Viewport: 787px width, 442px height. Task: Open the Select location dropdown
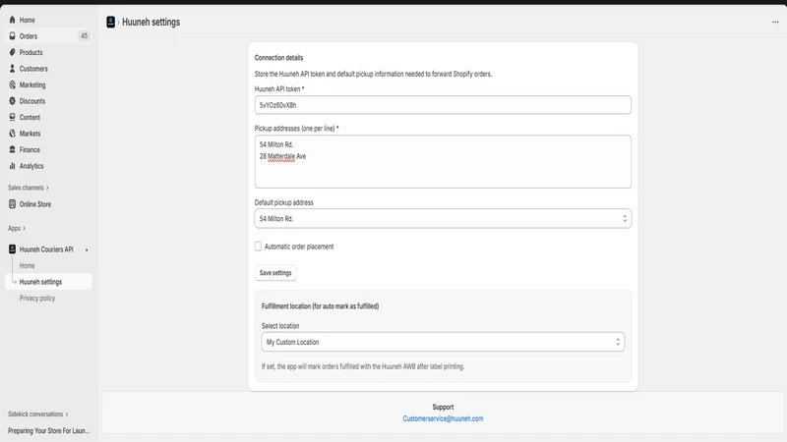click(443, 342)
